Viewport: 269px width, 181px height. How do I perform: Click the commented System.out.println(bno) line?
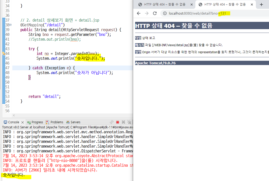pos(54,39)
